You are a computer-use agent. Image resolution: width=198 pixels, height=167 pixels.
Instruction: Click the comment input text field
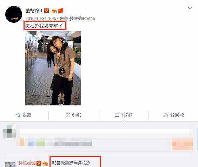click(104, 131)
